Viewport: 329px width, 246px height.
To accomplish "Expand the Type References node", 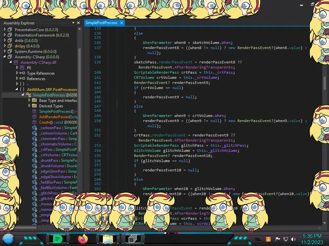I will pos(17,73).
